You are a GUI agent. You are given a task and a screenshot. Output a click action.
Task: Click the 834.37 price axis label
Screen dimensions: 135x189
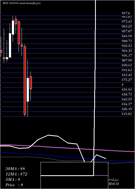click(127, 104)
